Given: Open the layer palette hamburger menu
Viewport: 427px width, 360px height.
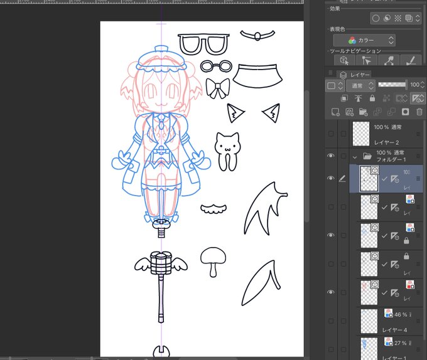Looking at the screenshot, I should [330, 72].
